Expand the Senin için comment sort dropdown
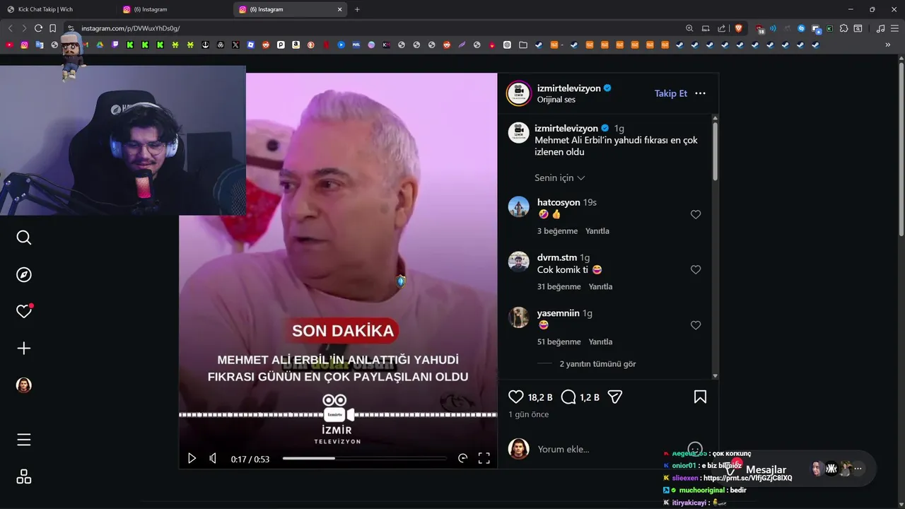Viewport: 905px width, 509px height. click(560, 177)
